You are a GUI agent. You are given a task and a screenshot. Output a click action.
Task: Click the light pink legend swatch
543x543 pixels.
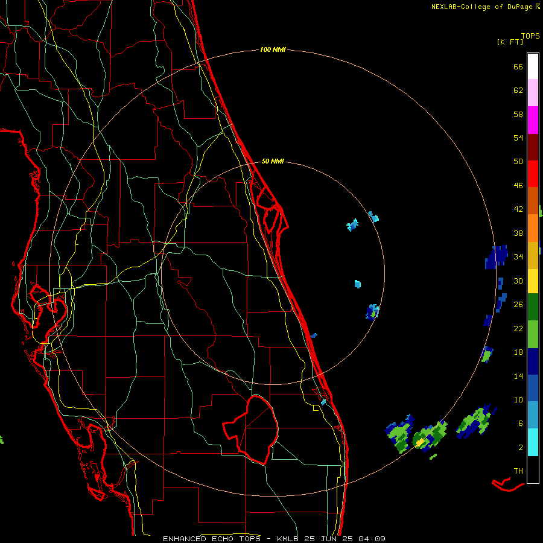(x=533, y=93)
